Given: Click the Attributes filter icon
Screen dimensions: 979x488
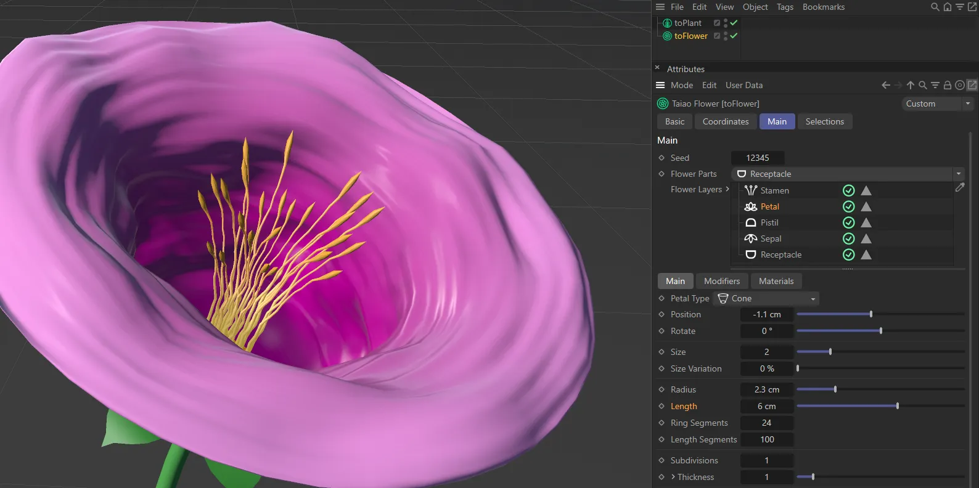Looking at the screenshot, I should point(935,85).
